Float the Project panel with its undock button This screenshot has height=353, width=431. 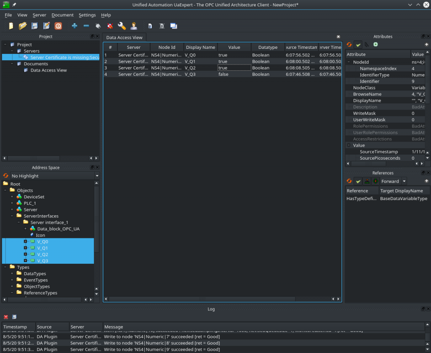click(92, 36)
